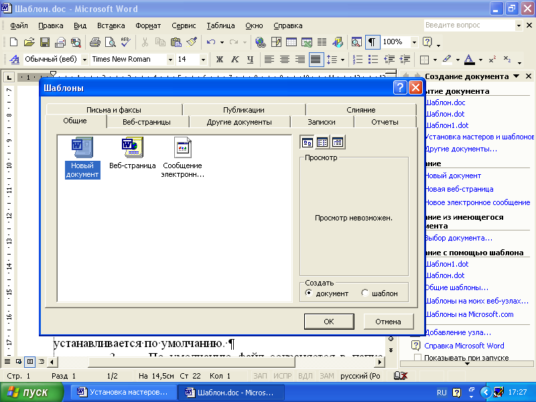Print the document using the printer icon
Image resolution: width=536 pixels, height=402 pixels.
pos(94,42)
